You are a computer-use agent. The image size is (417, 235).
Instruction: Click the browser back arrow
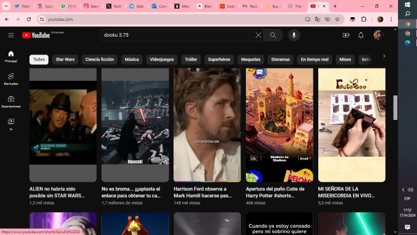7,19
